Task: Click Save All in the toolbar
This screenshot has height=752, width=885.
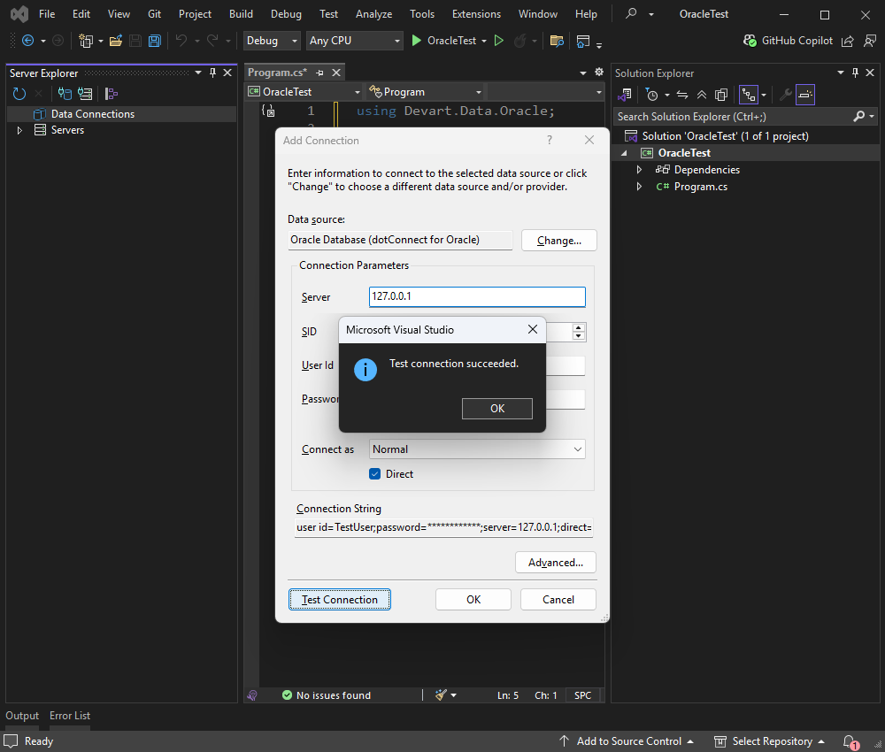Action: click(x=155, y=41)
